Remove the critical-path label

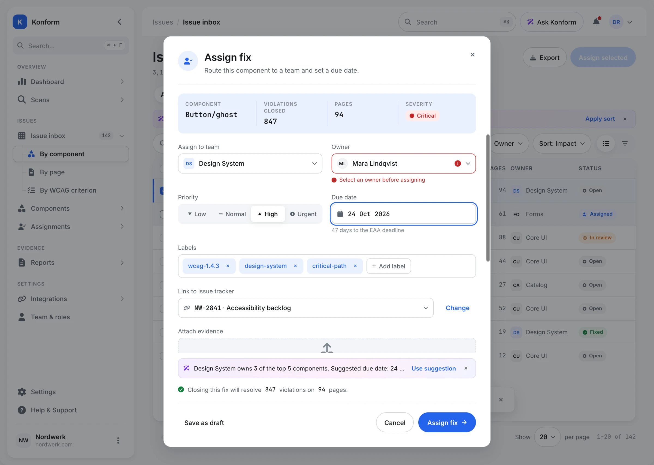355,266
